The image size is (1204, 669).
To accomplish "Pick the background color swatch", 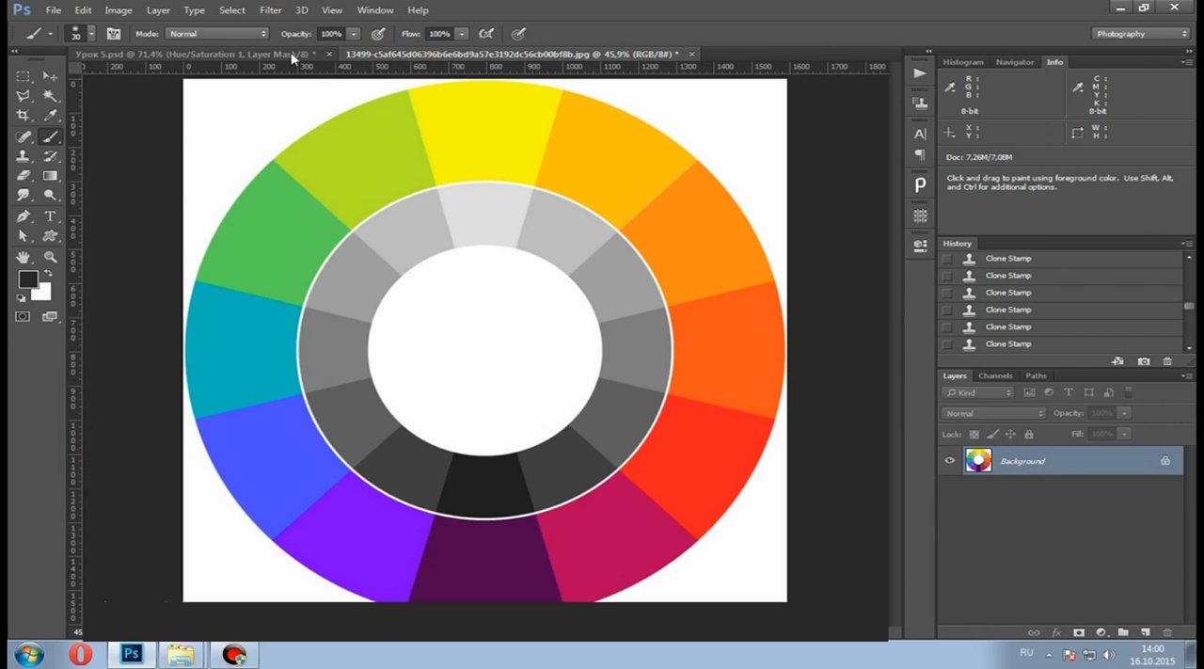I will [x=42, y=292].
